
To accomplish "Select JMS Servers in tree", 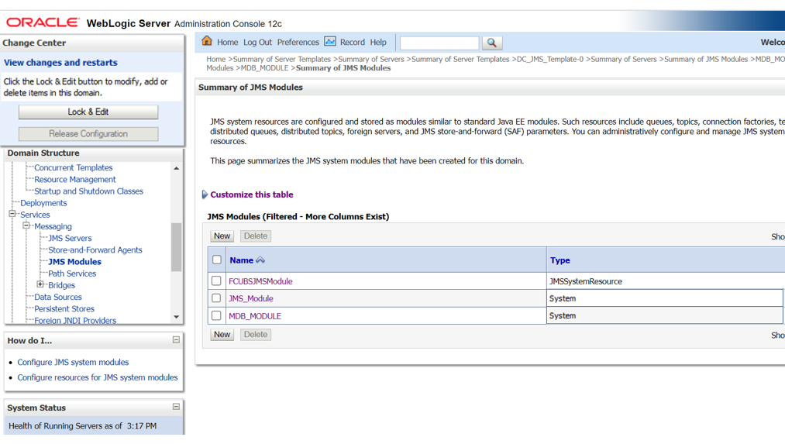I will [x=70, y=238].
